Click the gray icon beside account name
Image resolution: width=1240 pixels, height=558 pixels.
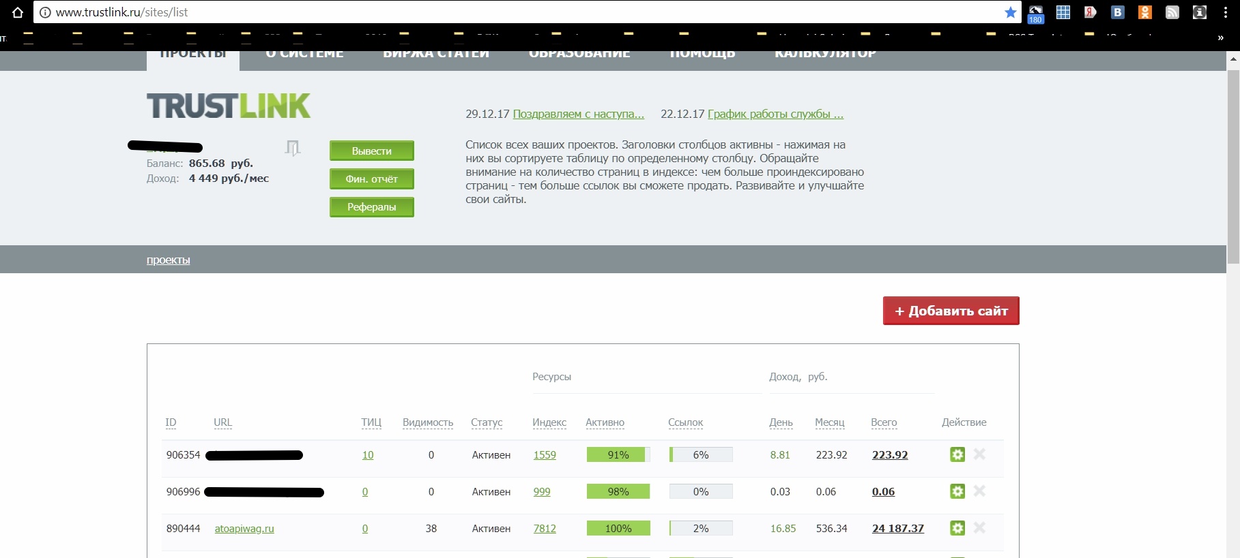click(x=293, y=148)
